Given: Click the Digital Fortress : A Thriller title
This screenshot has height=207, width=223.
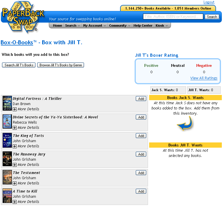Looking at the screenshot, I should (37, 98).
